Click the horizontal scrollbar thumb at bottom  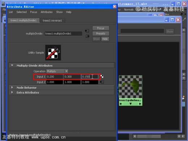click(149, 136)
